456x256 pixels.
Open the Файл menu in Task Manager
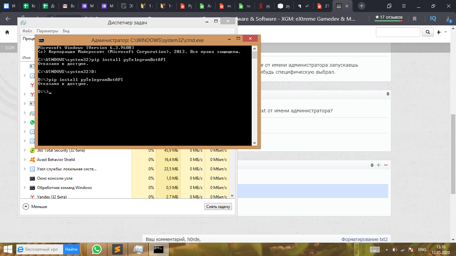[x=27, y=31]
